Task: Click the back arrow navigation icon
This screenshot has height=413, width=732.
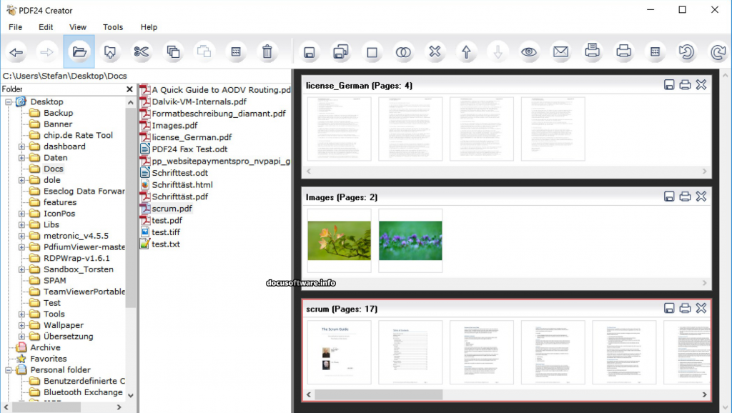Action: [x=16, y=51]
